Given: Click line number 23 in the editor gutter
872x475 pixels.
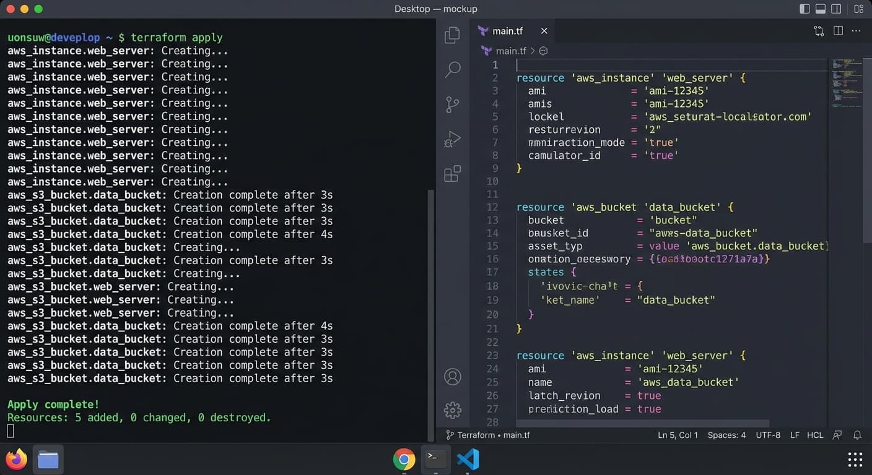Looking at the screenshot, I should point(492,356).
